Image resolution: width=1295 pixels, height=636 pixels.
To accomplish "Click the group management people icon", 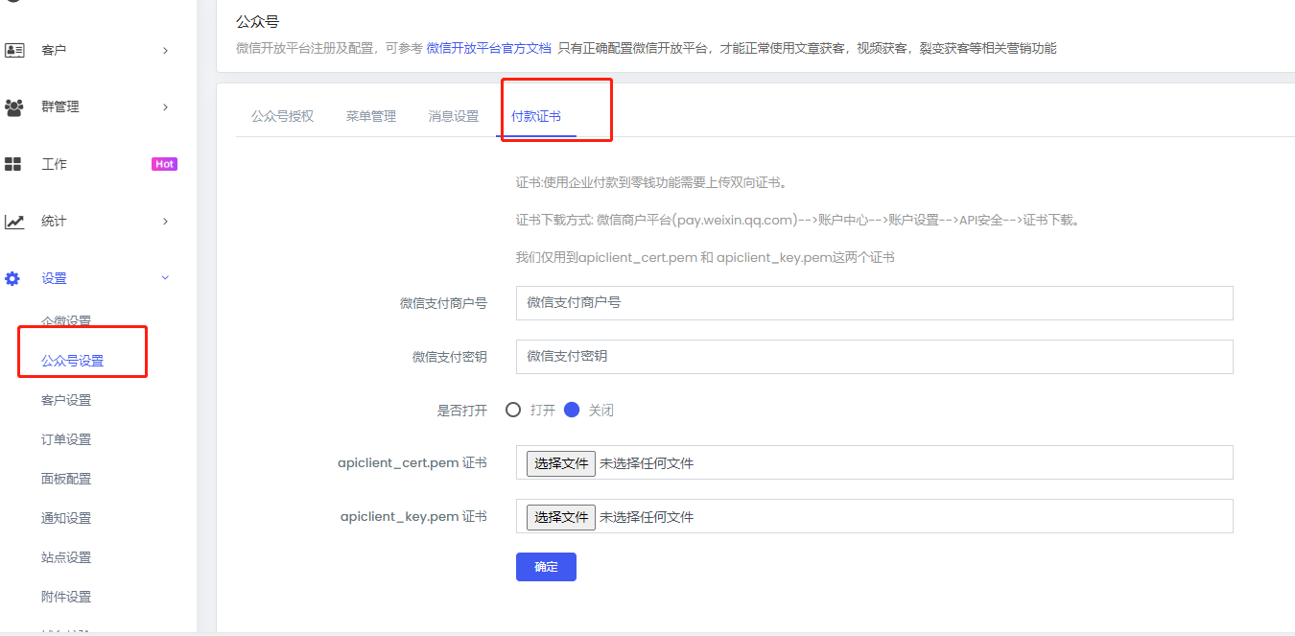I will tap(14, 107).
